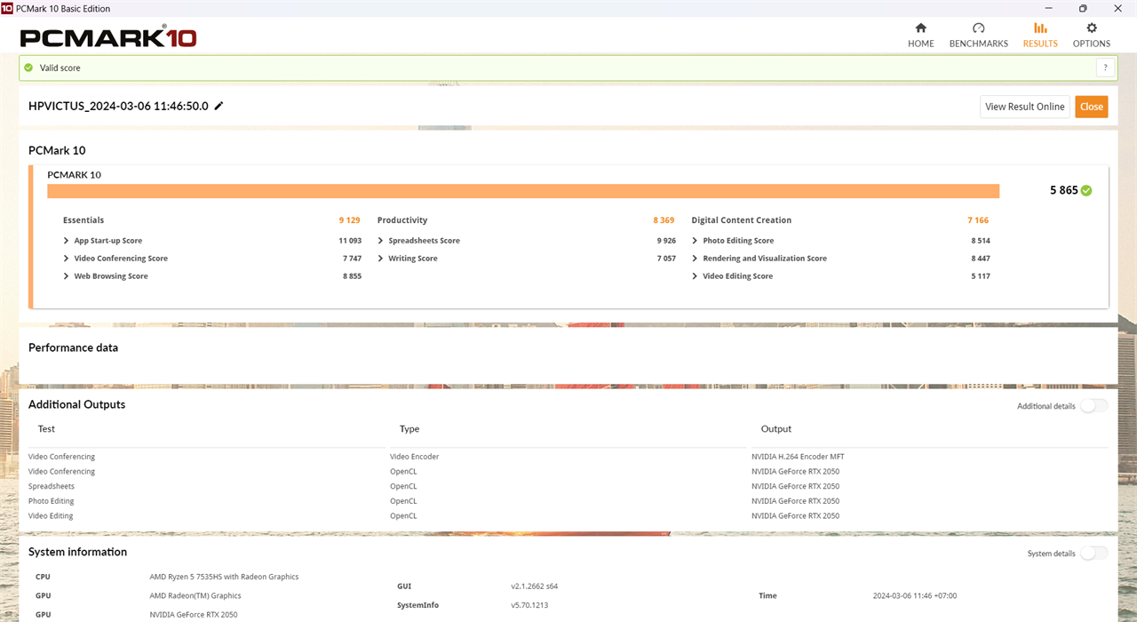The height and width of the screenshot is (622, 1137).
Task: Click the Performance data heading
Action: [x=73, y=347]
